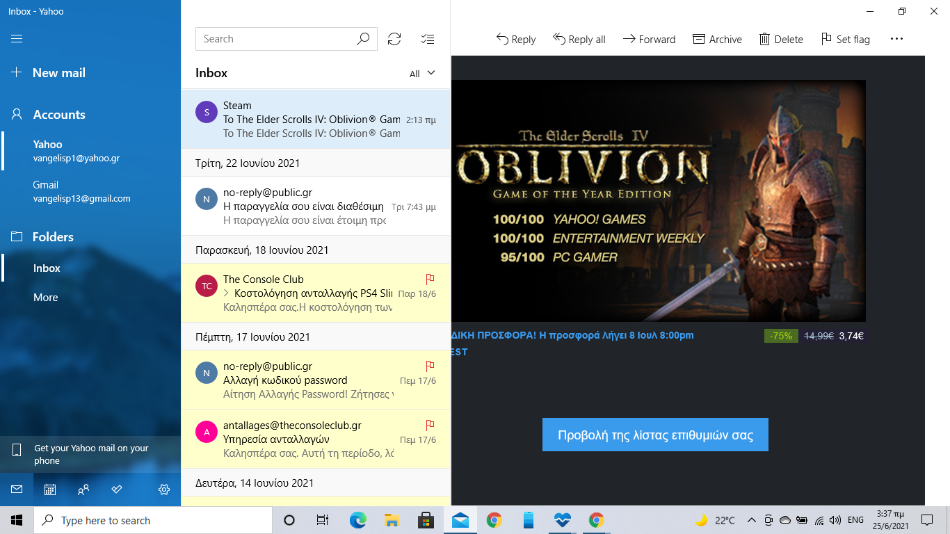950x534 pixels.
Task: Show hidden system tray icons
Action: point(752,520)
